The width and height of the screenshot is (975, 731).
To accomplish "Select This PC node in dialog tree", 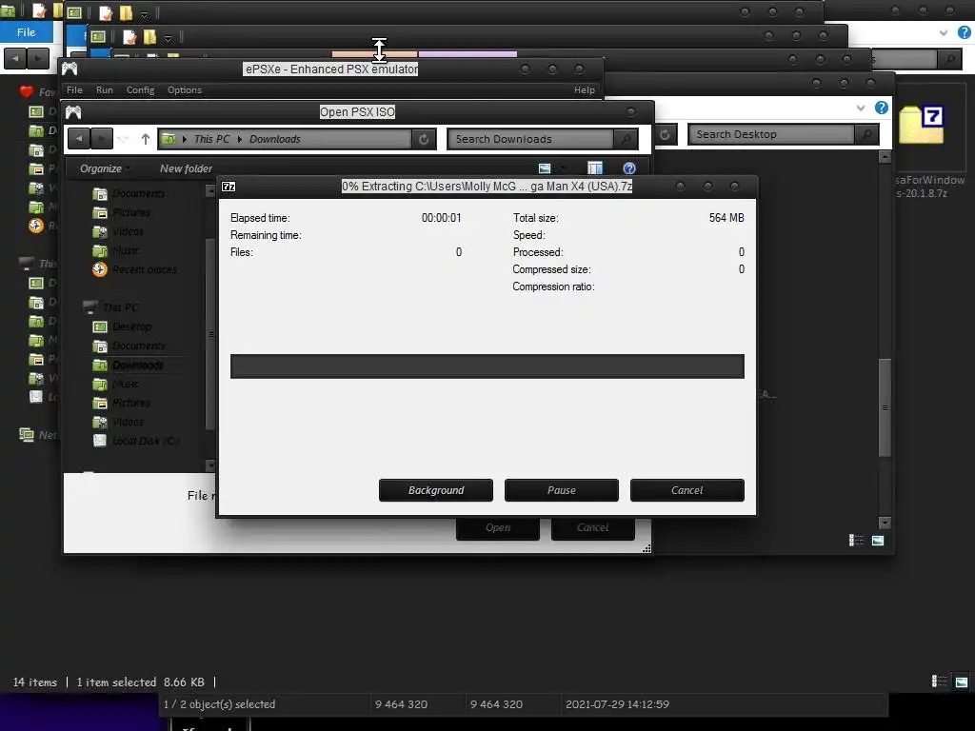I will coord(121,307).
